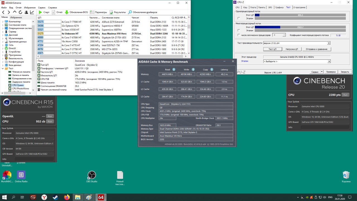
Task: Click Отправка и сравнение button
Action: 317,49
